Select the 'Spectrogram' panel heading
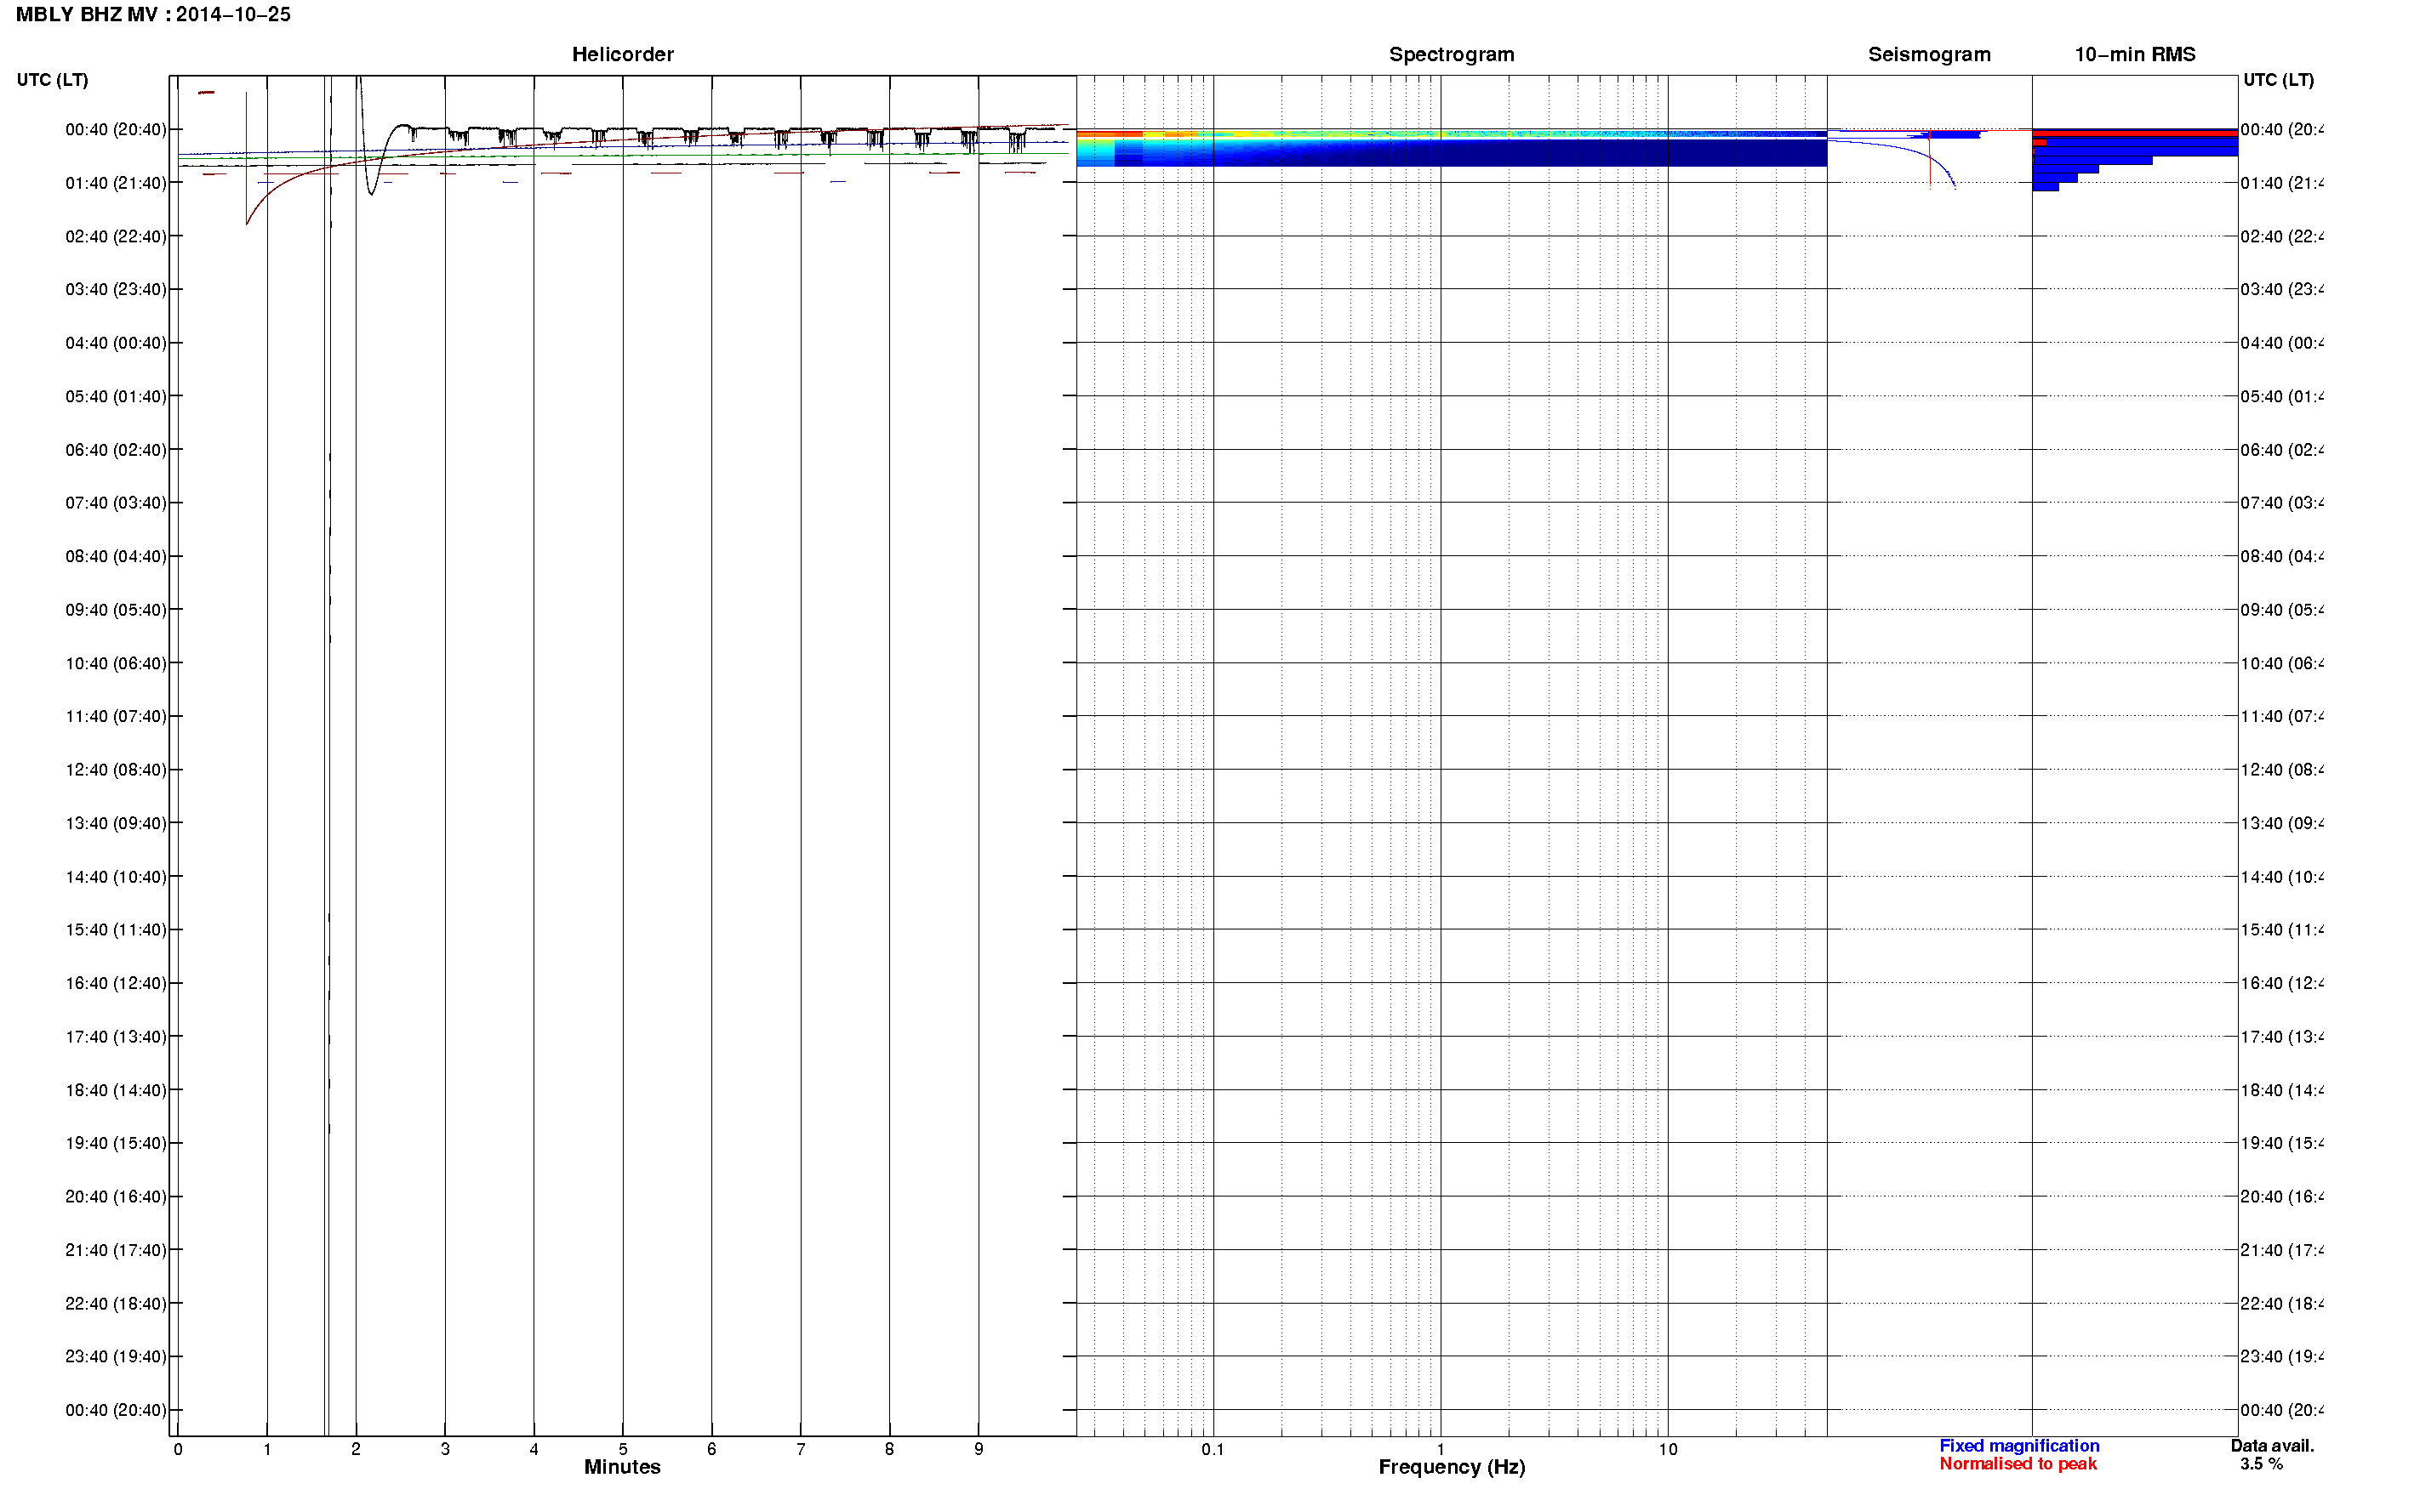 1451,55
